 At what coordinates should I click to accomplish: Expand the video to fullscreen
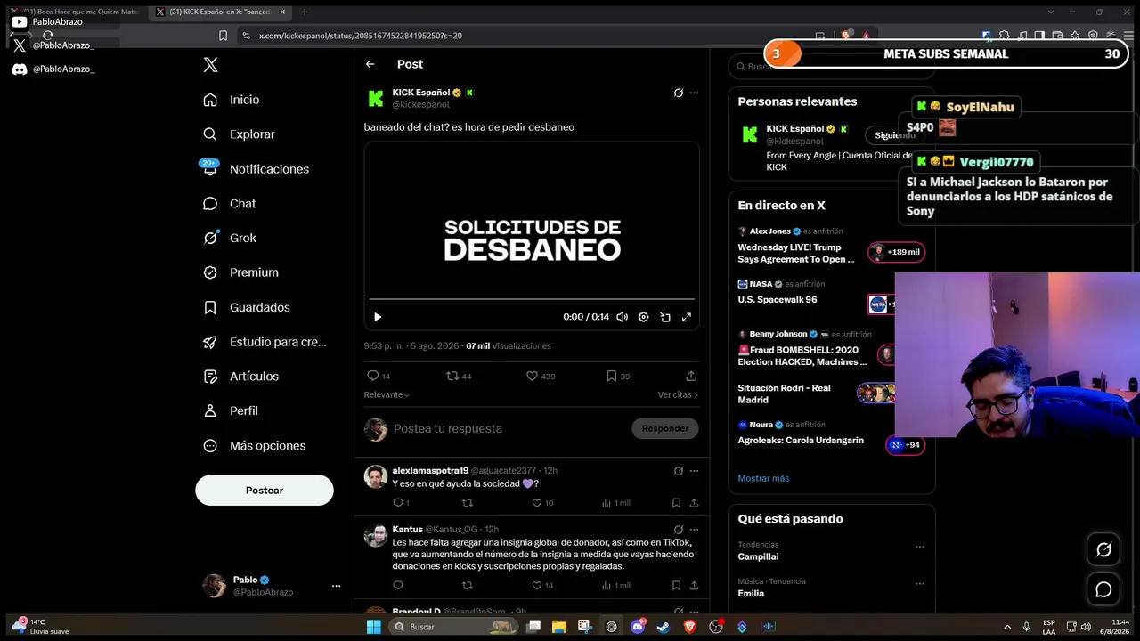click(687, 317)
